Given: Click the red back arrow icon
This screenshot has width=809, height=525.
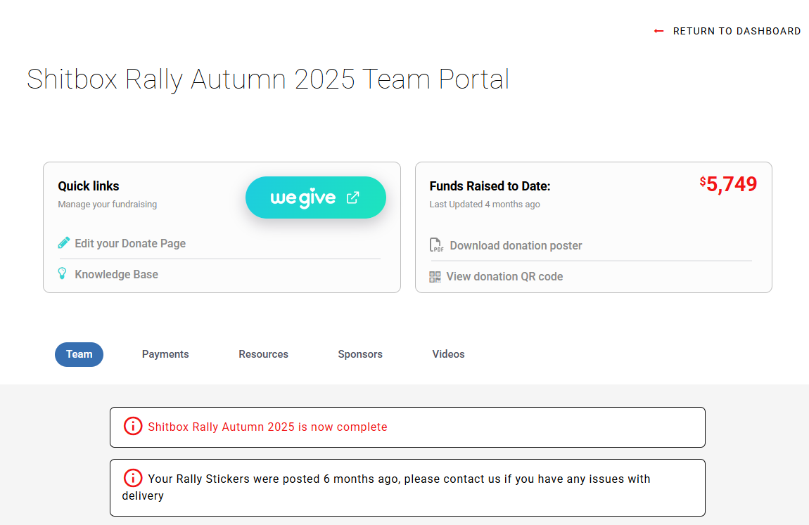Looking at the screenshot, I should coord(658,31).
